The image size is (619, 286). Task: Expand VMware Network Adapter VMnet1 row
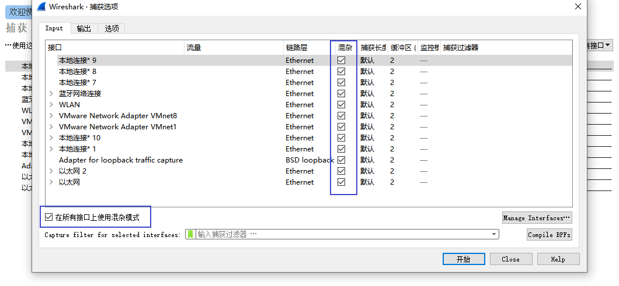tap(51, 126)
